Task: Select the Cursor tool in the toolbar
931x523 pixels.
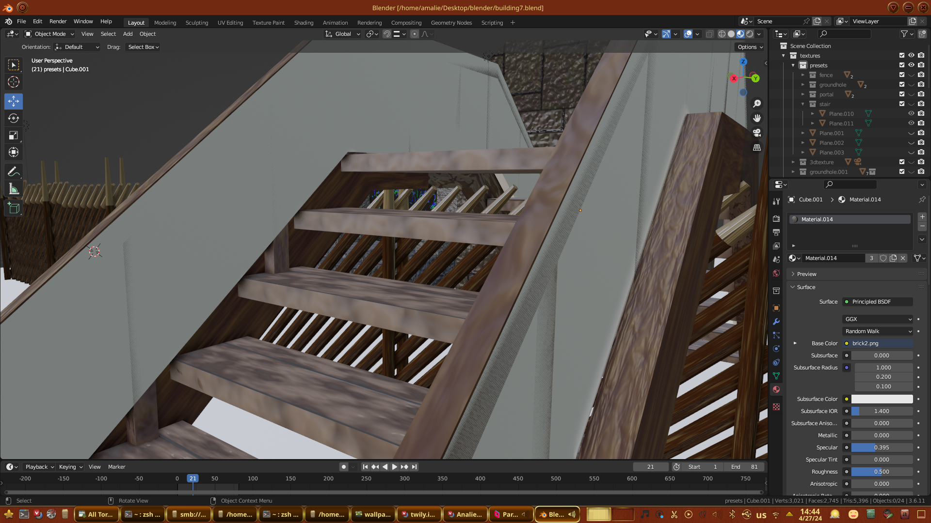Action: [x=14, y=82]
